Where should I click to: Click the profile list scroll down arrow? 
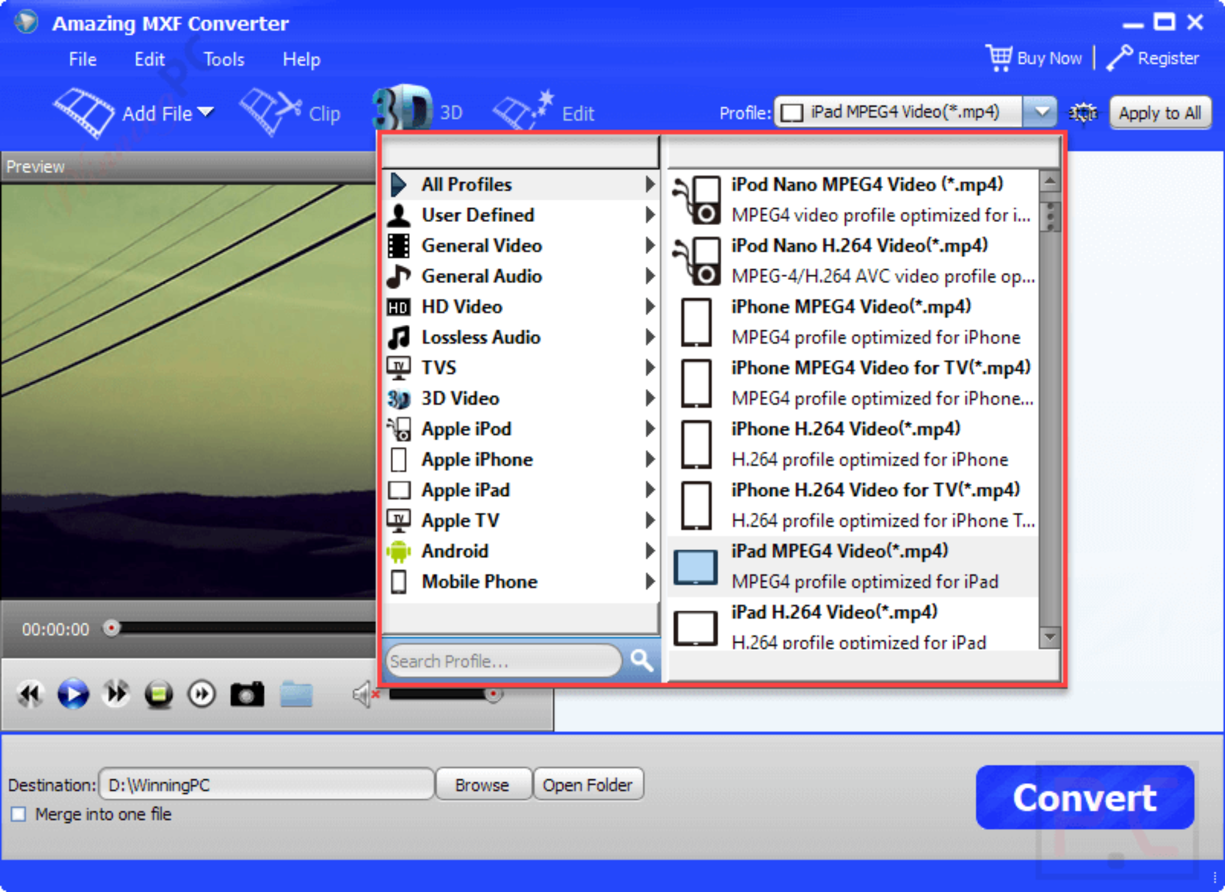click(x=1050, y=637)
